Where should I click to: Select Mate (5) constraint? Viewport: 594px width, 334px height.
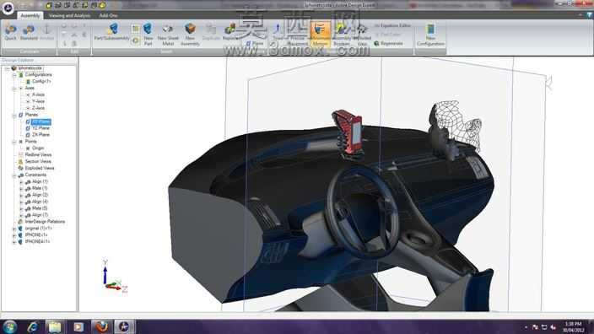[x=40, y=208]
